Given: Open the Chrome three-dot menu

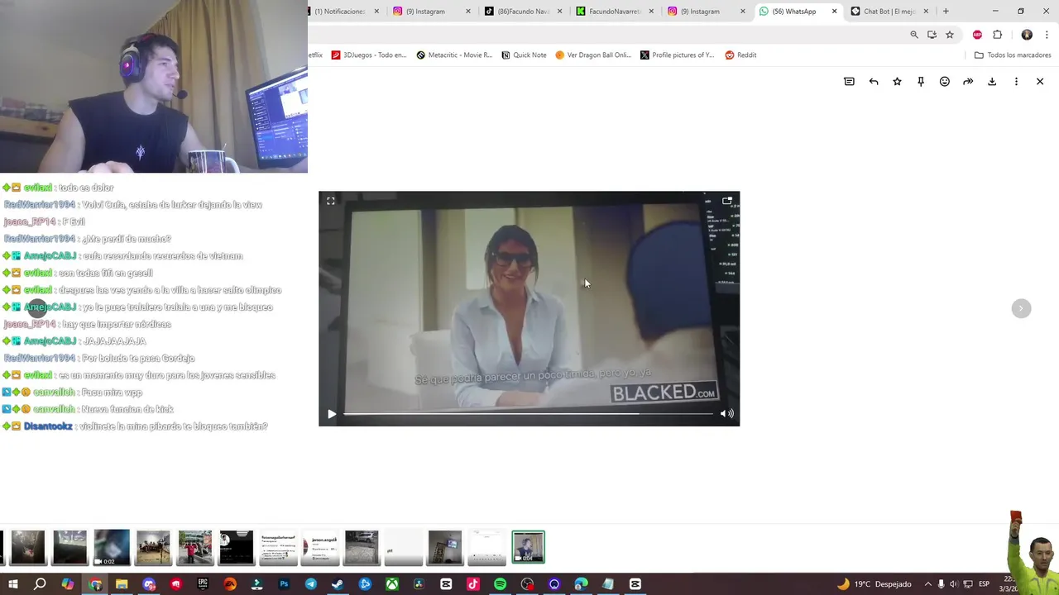Looking at the screenshot, I should pos(1047,35).
